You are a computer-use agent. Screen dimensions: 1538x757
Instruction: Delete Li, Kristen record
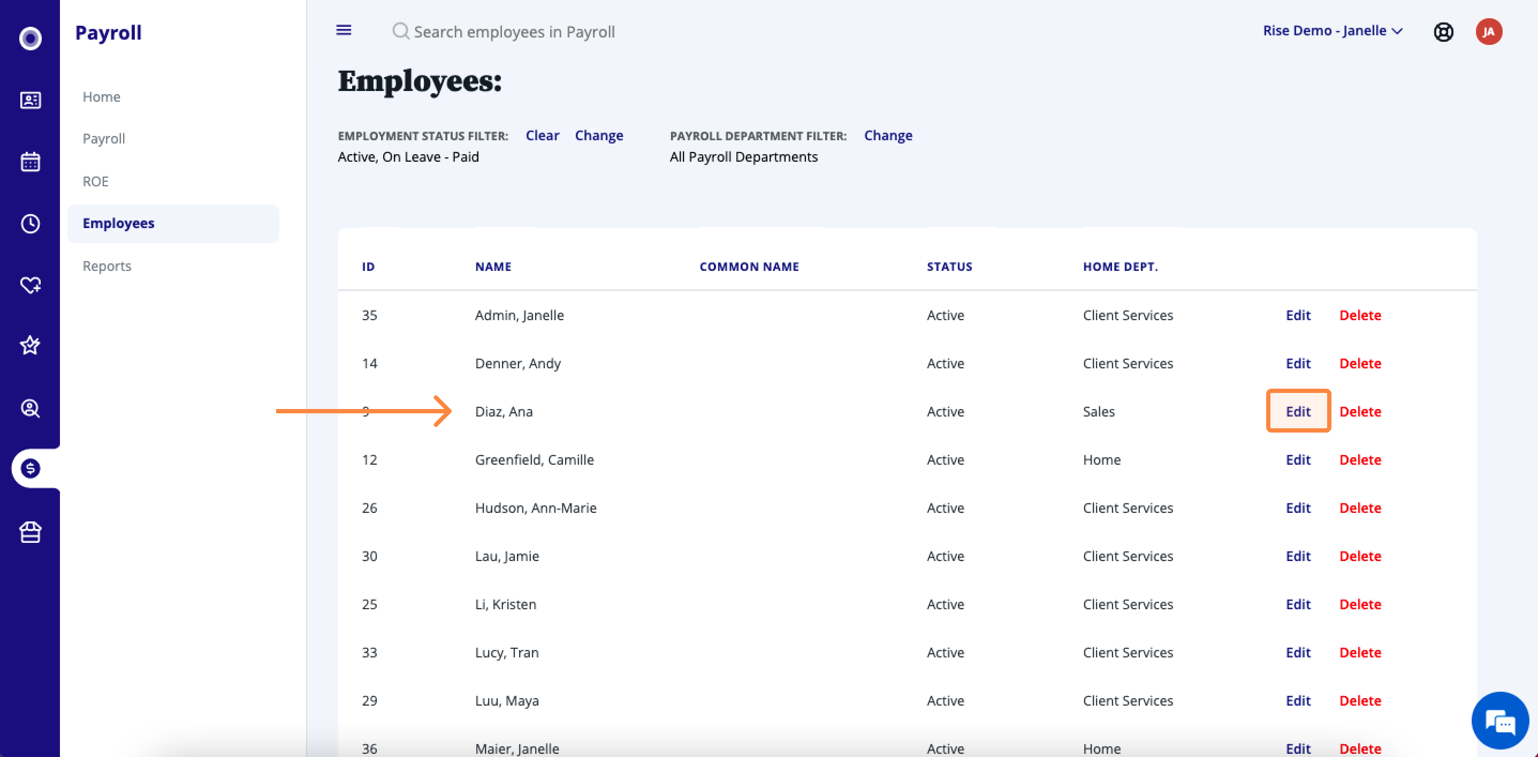[1360, 604]
